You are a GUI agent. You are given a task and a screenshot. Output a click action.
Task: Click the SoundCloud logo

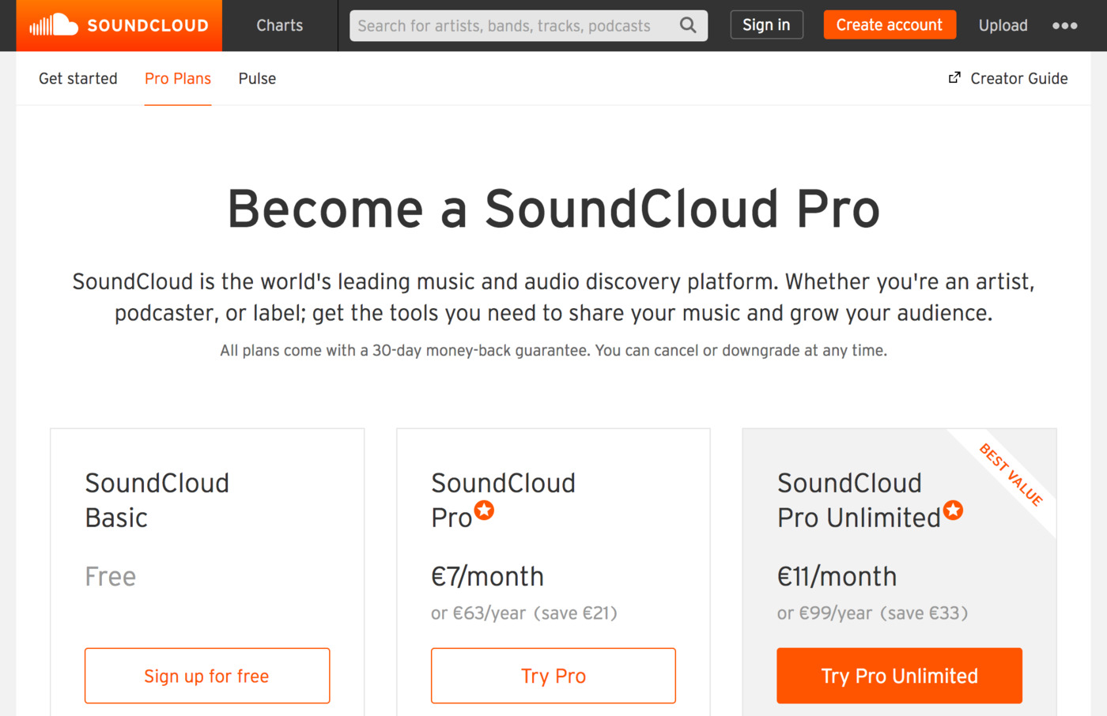tap(119, 24)
